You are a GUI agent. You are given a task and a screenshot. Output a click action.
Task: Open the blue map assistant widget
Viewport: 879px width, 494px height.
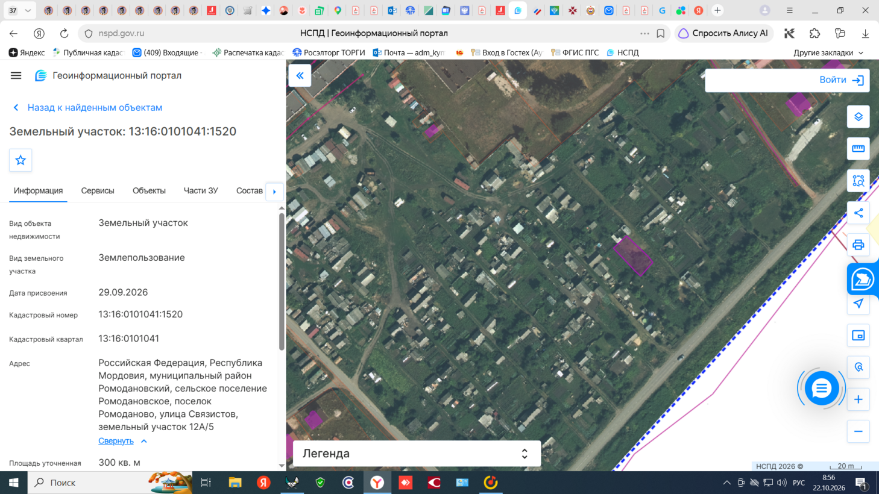coord(862,280)
